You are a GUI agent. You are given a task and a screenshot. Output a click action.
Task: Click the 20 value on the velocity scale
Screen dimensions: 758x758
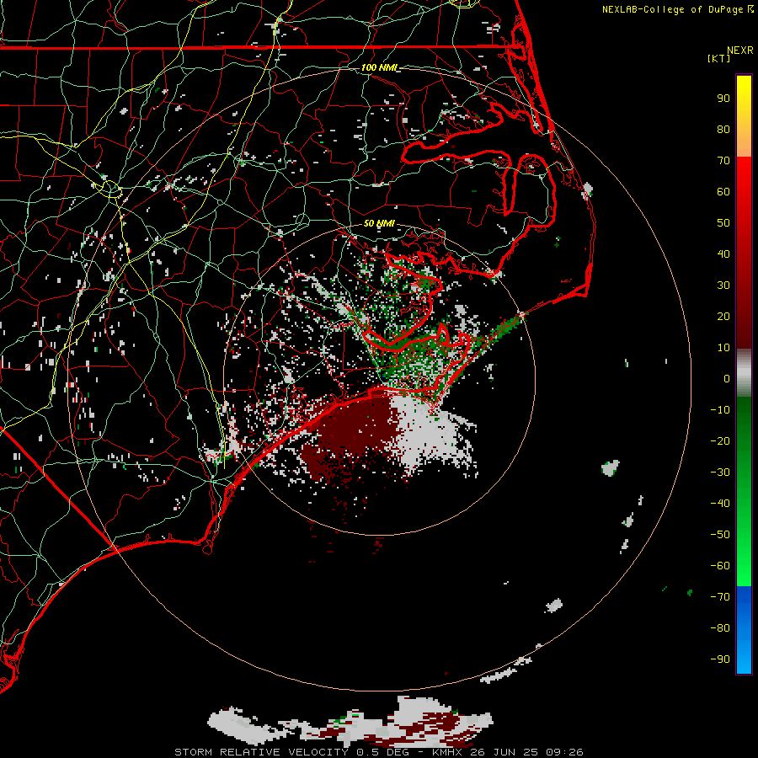(723, 317)
